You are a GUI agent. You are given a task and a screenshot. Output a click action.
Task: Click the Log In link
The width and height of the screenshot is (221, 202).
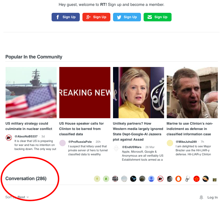point(212,197)
